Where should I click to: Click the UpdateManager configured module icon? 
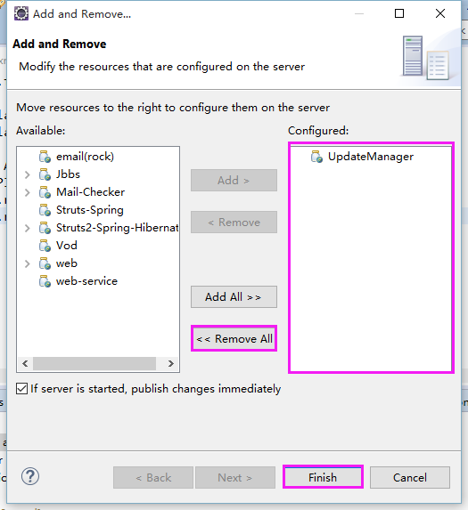316,157
